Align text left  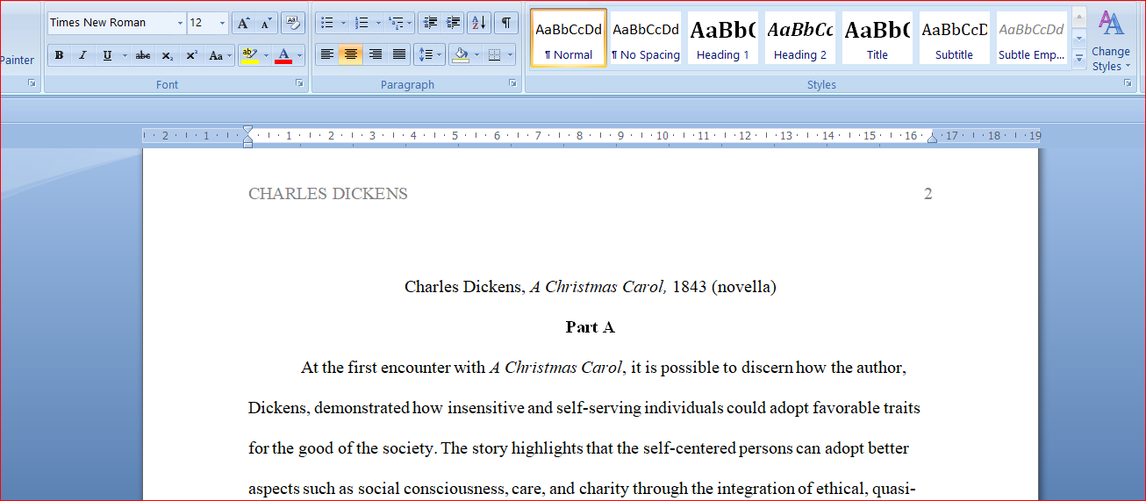(326, 55)
